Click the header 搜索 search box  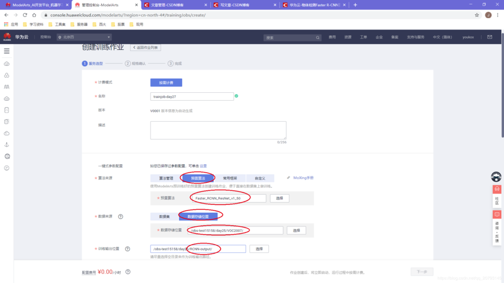pyautogui.click(x=292, y=37)
